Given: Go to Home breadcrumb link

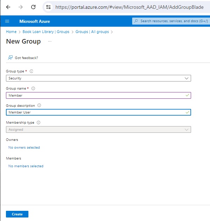Looking at the screenshot, I should [x=11, y=32].
